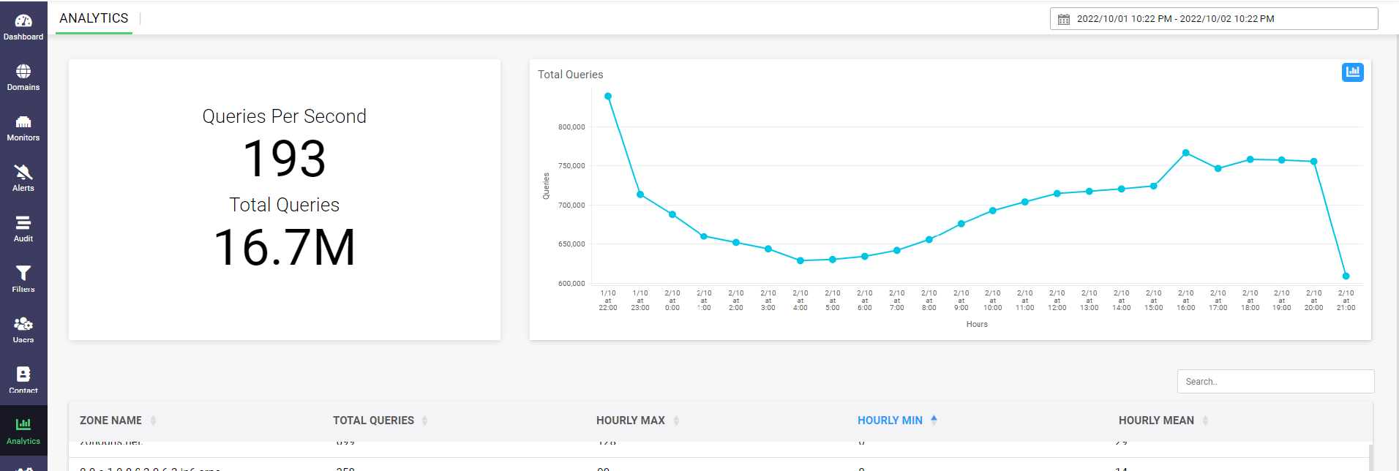The height and width of the screenshot is (471, 1399).
Task: Click the calendar icon in date field
Action: click(x=1064, y=19)
